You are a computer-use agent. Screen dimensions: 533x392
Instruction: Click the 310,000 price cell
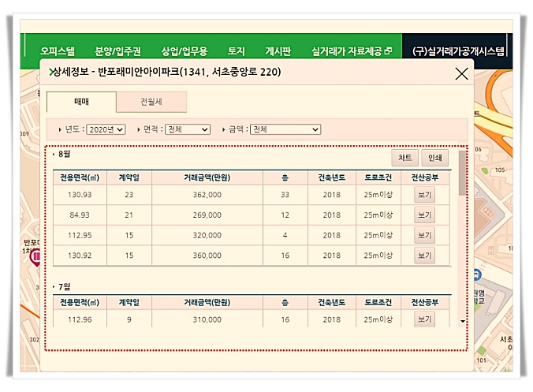click(207, 319)
